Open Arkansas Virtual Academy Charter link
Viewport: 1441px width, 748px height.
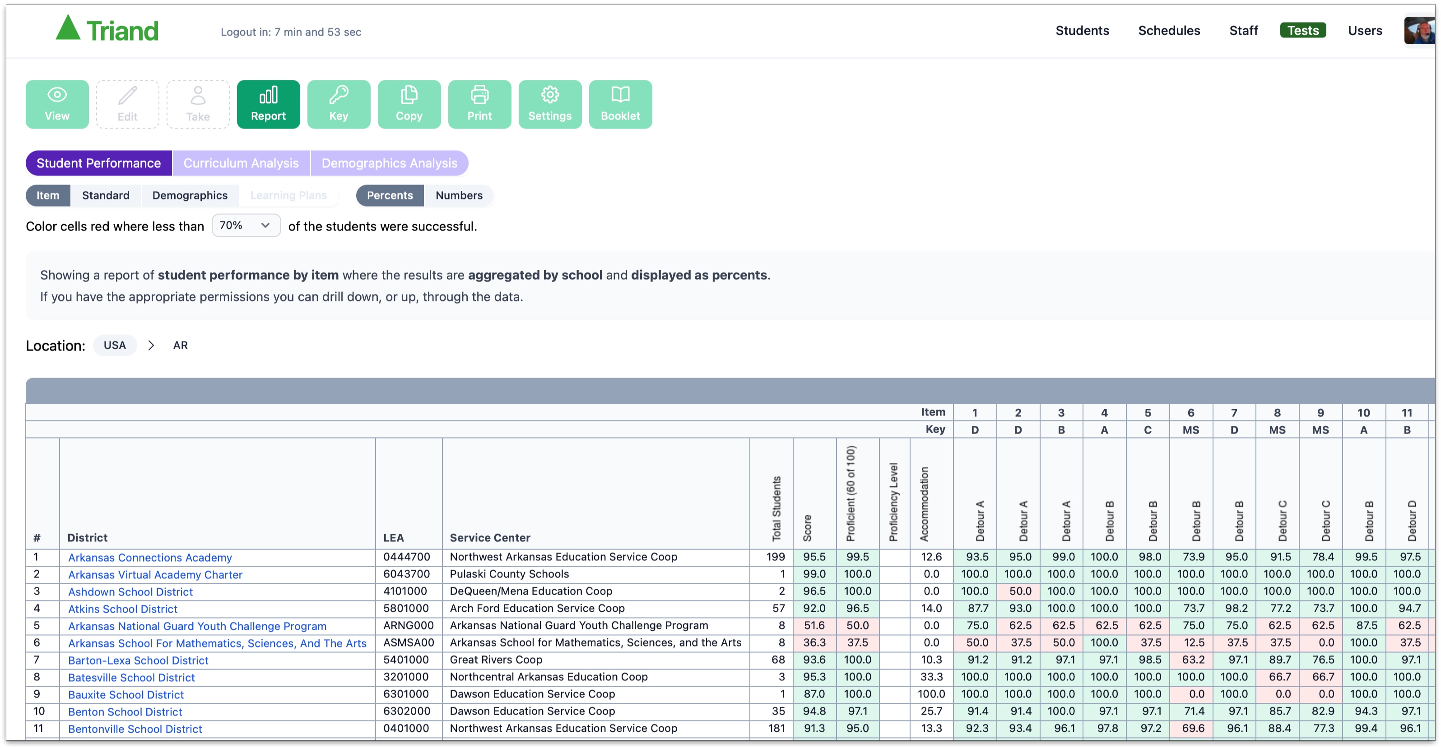coord(155,575)
